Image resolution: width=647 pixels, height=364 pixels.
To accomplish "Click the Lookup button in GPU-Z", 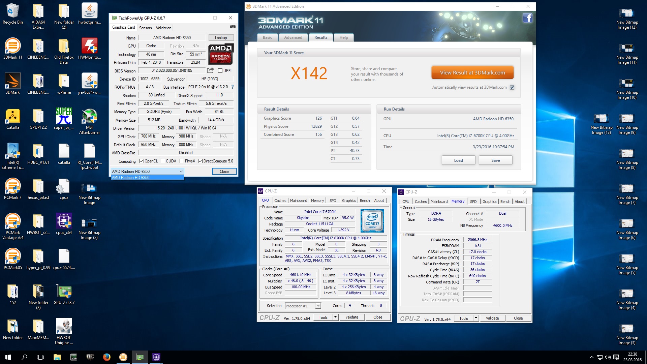I will 221,38.
